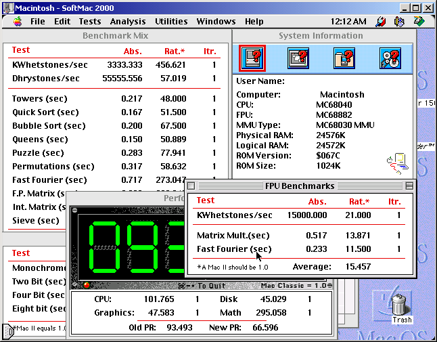Click the Old PR value 93.493

tap(179, 328)
